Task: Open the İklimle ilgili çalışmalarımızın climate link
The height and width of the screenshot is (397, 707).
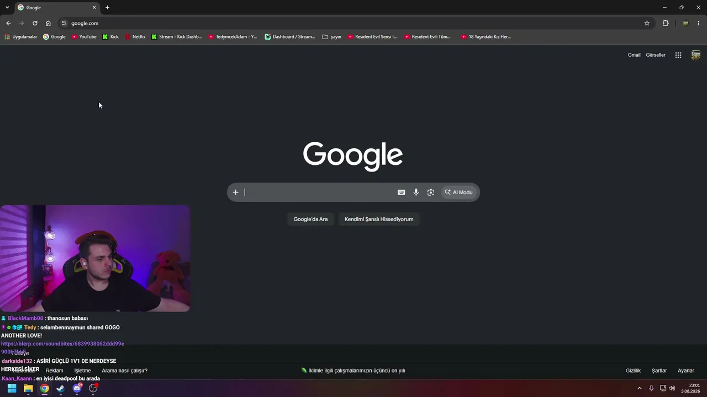Action: (353, 371)
